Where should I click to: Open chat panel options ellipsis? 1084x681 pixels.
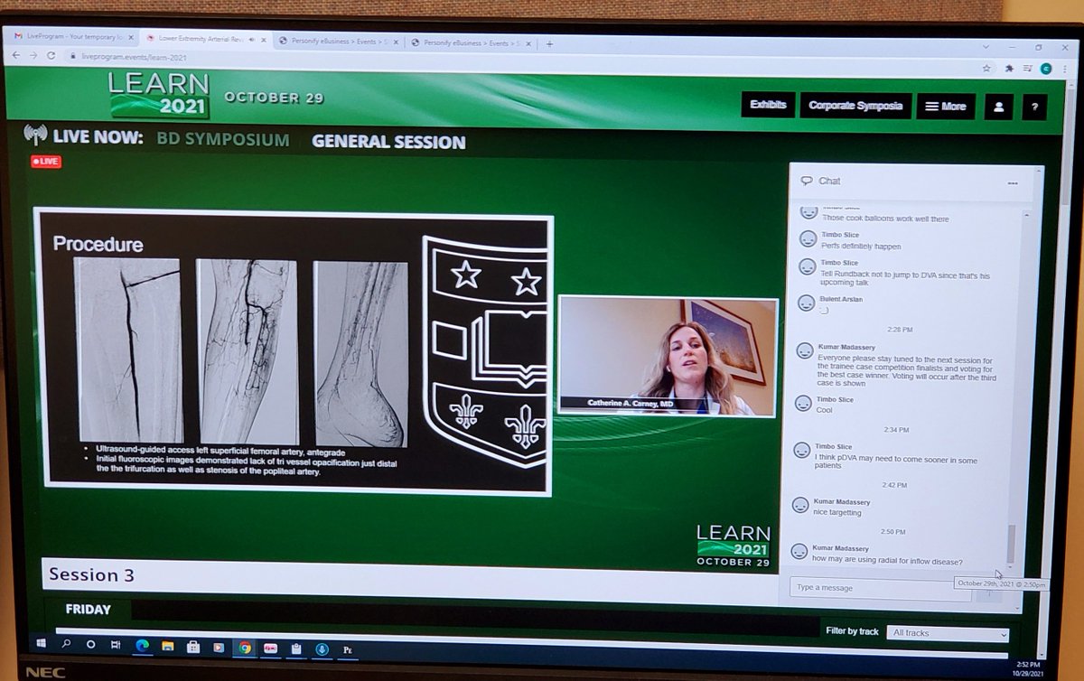pos(1013,183)
